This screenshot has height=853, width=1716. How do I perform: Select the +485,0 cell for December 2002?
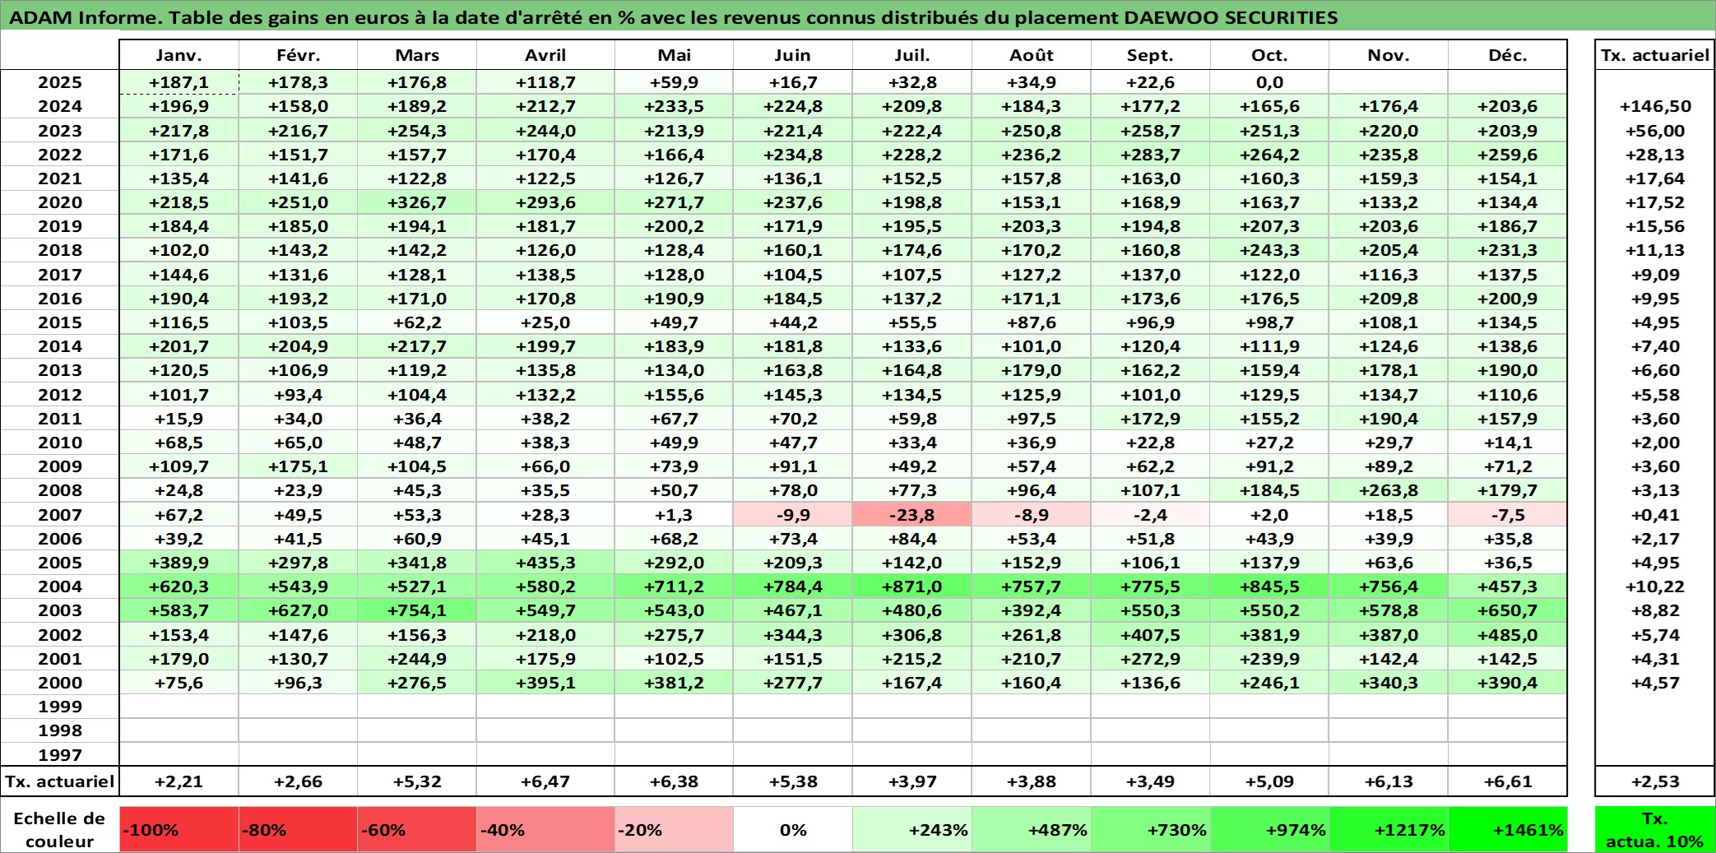(x=1508, y=635)
